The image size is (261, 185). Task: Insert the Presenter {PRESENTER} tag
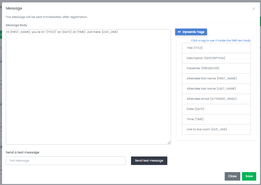pyautogui.click(x=216, y=68)
